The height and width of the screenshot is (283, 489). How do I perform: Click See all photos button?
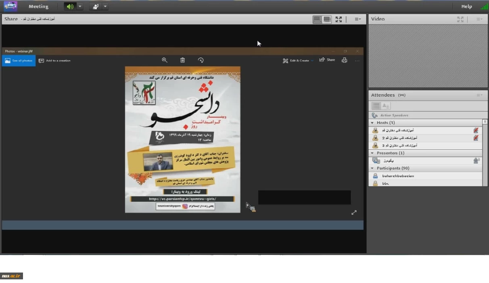pyautogui.click(x=19, y=61)
